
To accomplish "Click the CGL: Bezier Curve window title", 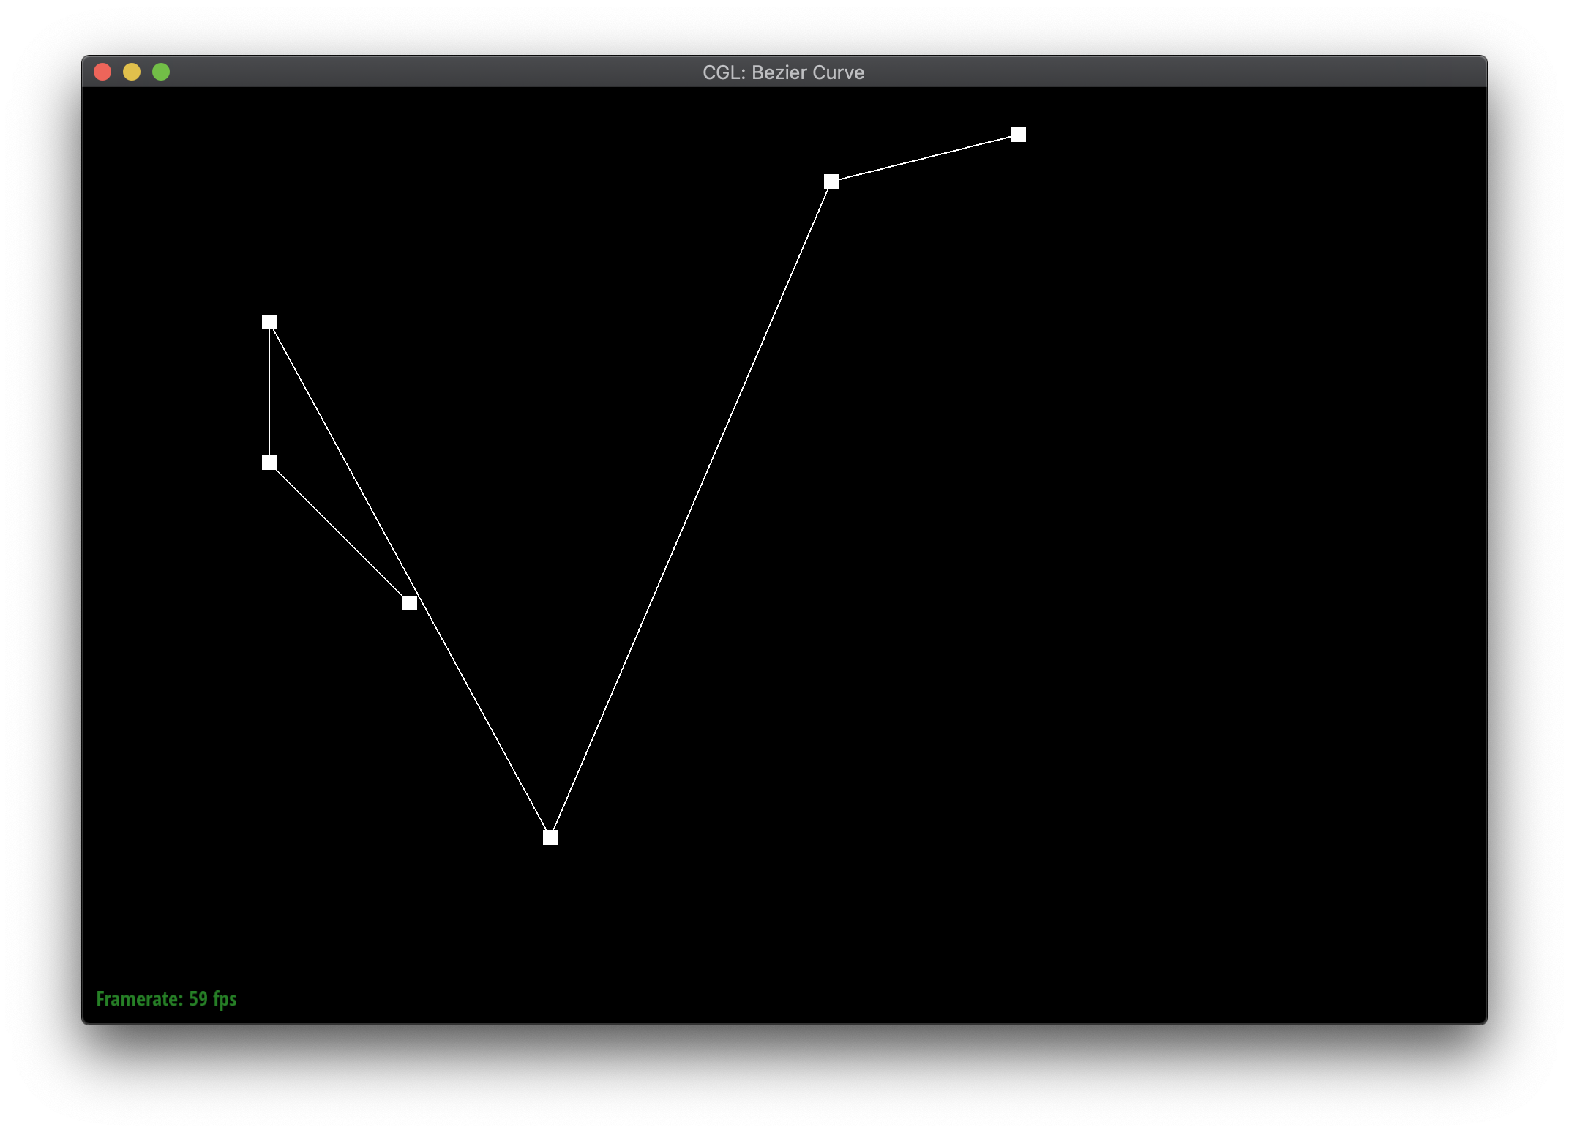I will (783, 72).
